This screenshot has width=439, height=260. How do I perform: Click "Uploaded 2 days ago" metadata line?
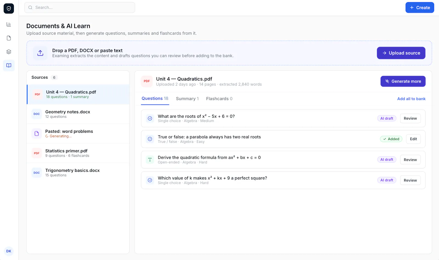pos(209,84)
